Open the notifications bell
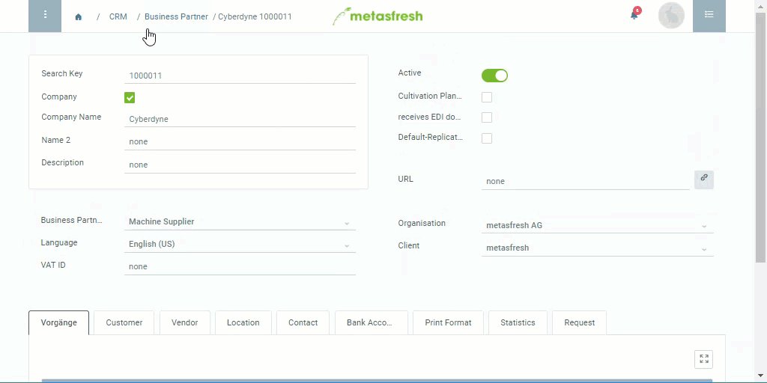Image resolution: width=767 pixels, height=383 pixels. click(x=634, y=15)
